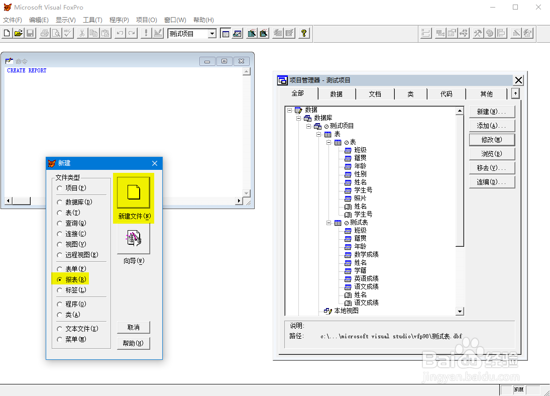Click the Report wizard toolbar icon
The height and width of the screenshot is (396, 550).
pos(263,33)
